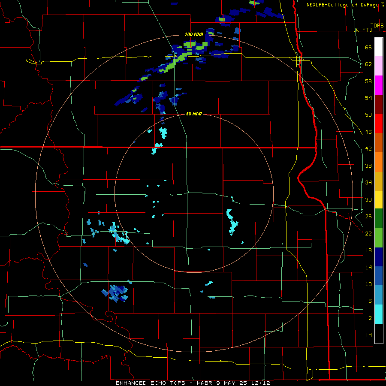Pick the magenta segment of the color scale

tap(379, 85)
